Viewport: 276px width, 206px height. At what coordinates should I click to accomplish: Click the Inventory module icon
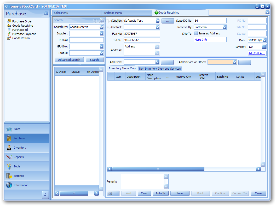9,148
